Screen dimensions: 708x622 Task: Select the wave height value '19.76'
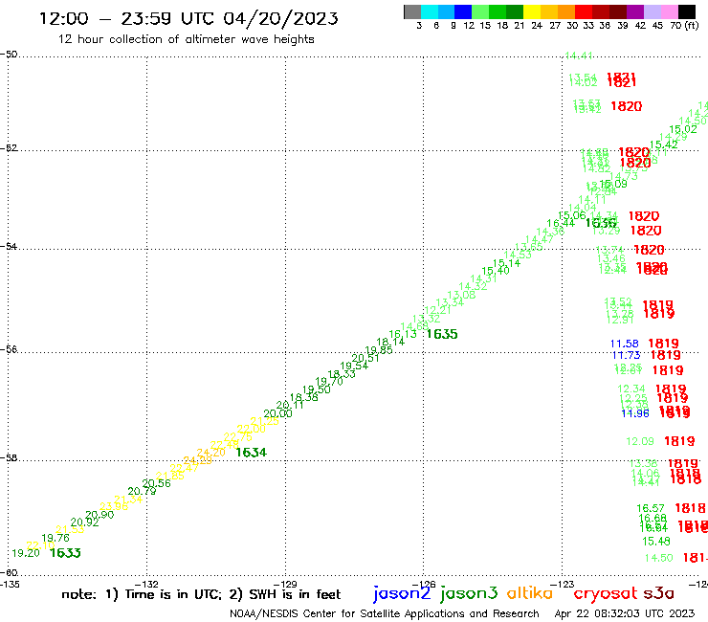55,538
